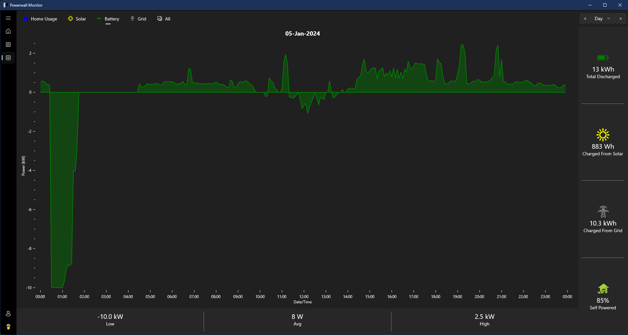628x335 pixels.
Task: Expand the Day period dropdown
Action: click(x=602, y=19)
